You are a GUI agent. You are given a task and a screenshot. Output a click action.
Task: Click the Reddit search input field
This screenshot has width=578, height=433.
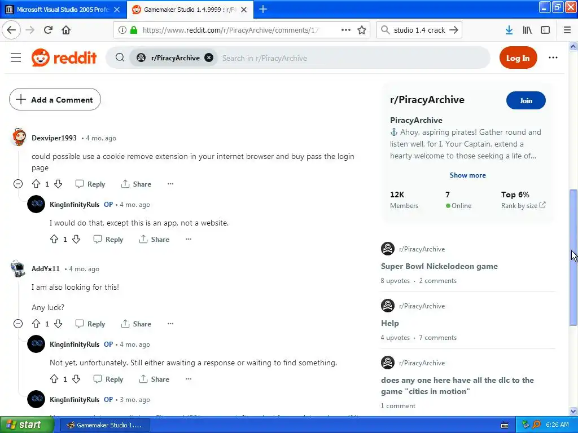pos(354,58)
